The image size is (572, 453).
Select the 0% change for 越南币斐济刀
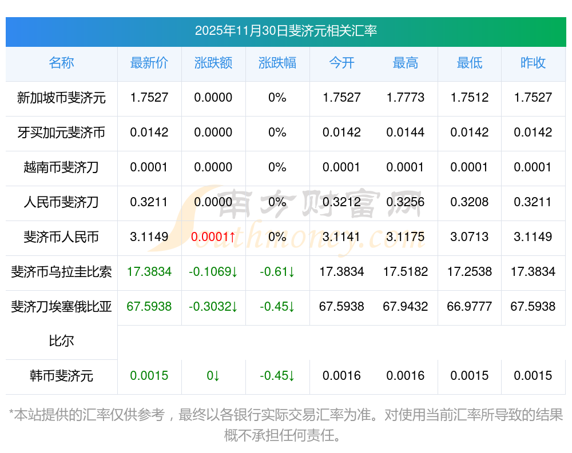pyautogui.click(x=277, y=167)
